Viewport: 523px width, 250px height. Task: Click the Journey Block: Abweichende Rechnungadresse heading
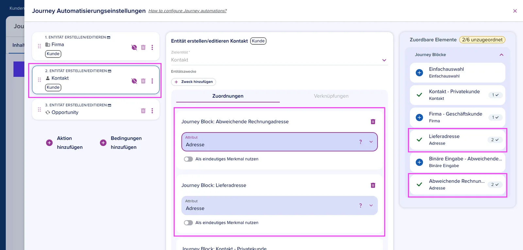(x=235, y=122)
